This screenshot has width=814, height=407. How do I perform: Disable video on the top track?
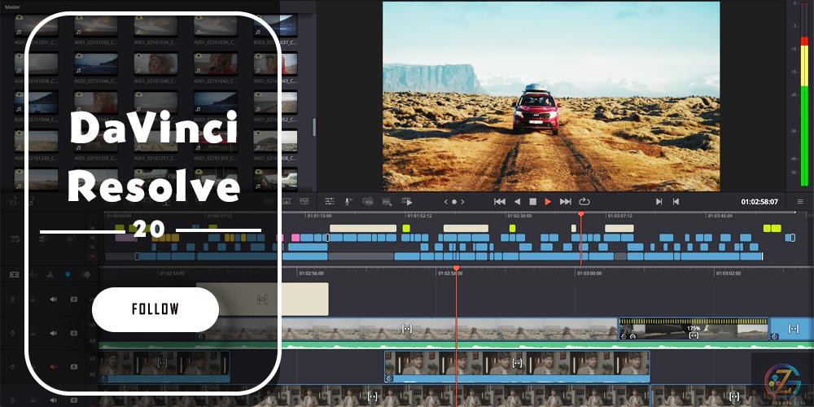(74, 299)
